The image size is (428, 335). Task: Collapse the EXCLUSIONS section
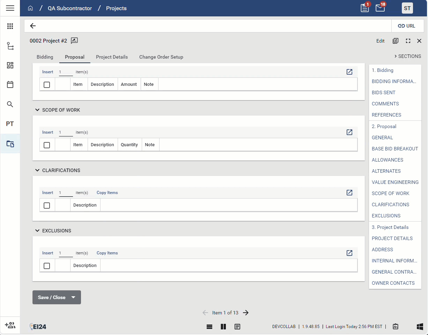click(x=37, y=231)
